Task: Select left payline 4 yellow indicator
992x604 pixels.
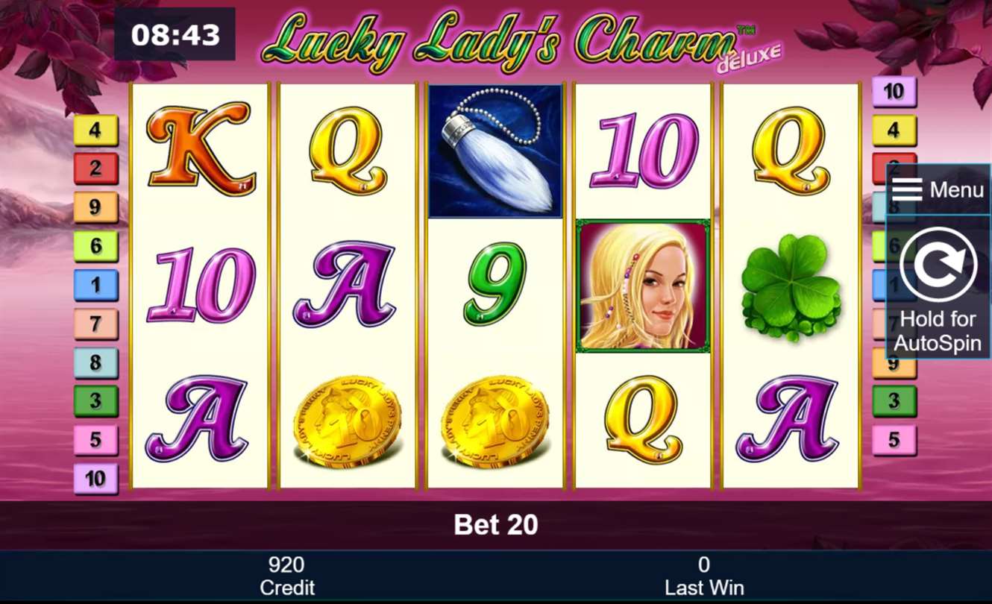Action: [x=95, y=130]
